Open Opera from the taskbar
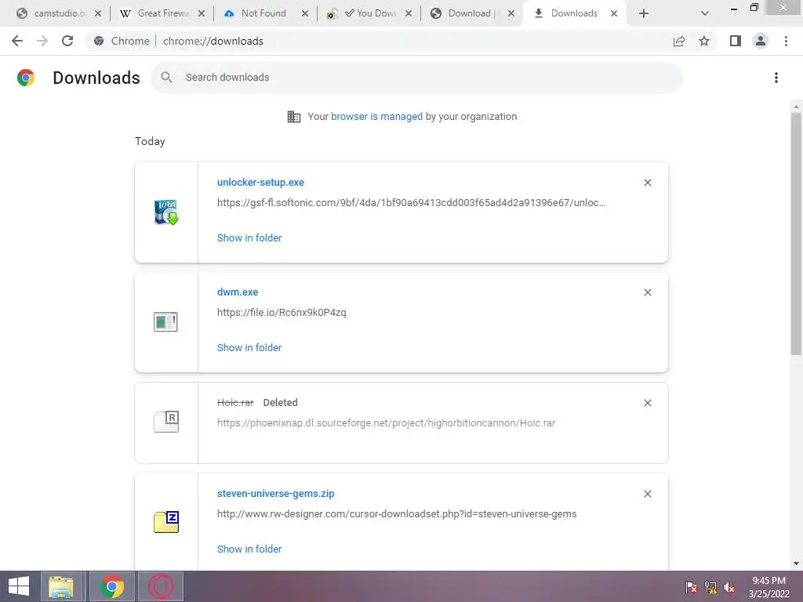Image resolution: width=803 pixels, height=602 pixels. (161, 586)
